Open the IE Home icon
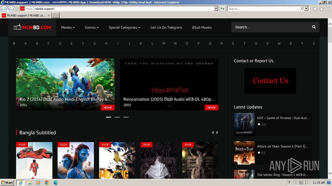 coord(315,9)
